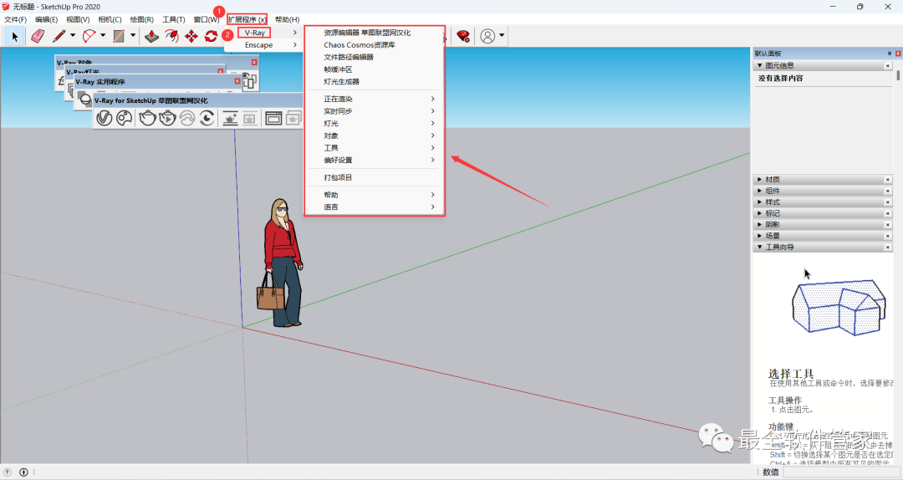Open the 帮助(H) menu in the menu bar

click(287, 19)
